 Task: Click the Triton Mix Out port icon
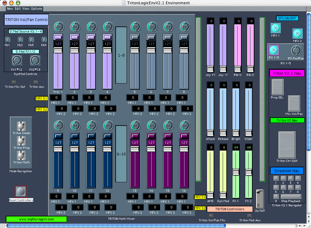point(14,82)
